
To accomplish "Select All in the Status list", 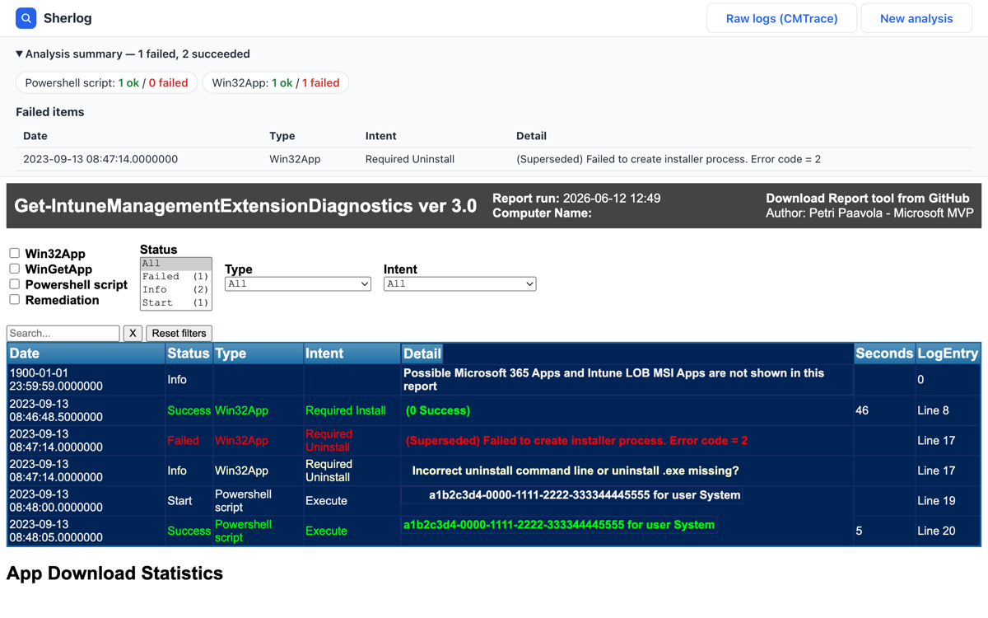I will point(175,264).
